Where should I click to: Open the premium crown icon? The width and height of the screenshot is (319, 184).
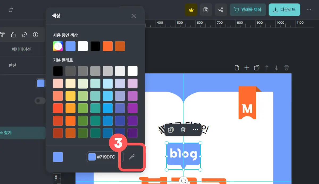tap(191, 10)
